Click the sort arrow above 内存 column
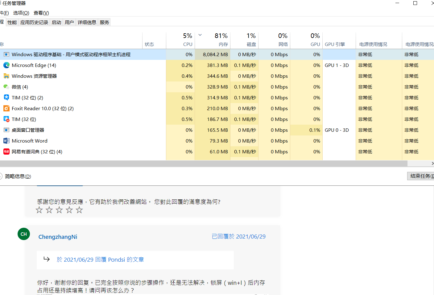Screen dimensions: 434x295 coord(200,35)
